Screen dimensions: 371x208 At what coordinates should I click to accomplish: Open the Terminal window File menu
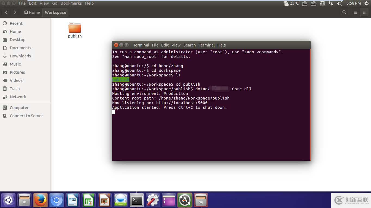click(155, 45)
